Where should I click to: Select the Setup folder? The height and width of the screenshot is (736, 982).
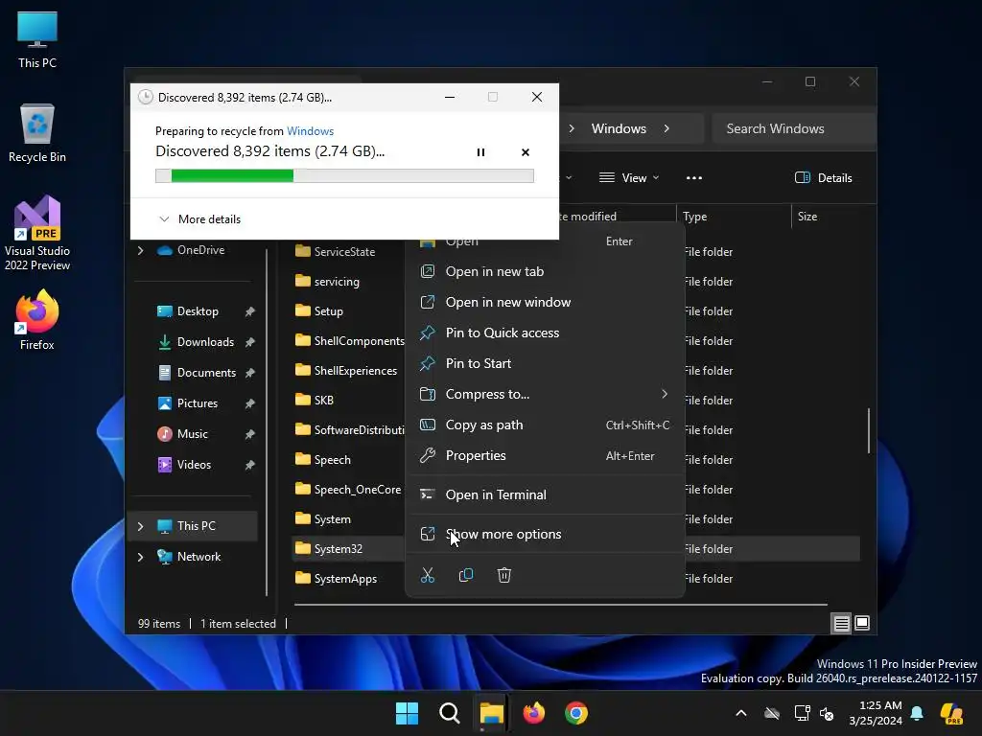pyautogui.click(x=319, y=311)
